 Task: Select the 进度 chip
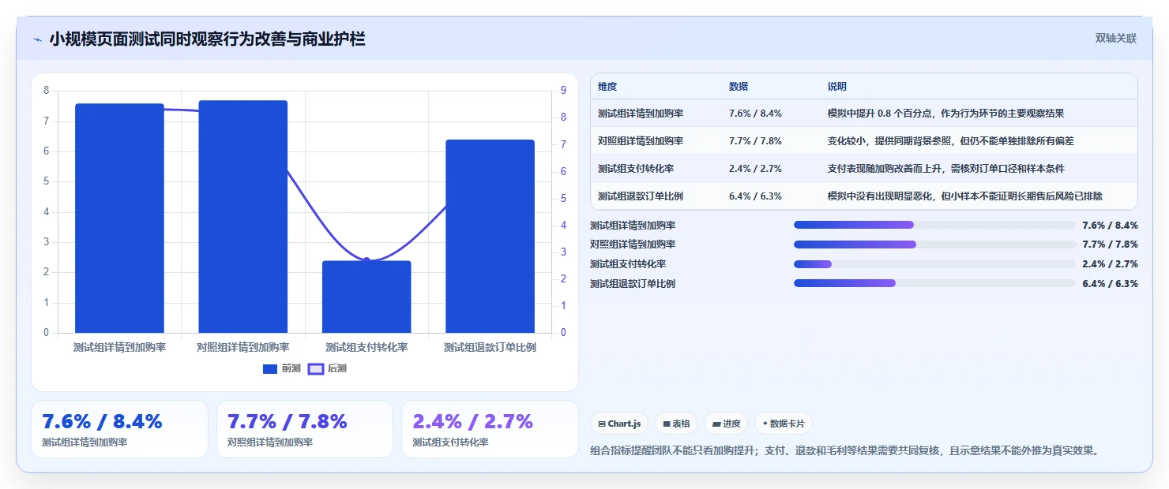726,424
